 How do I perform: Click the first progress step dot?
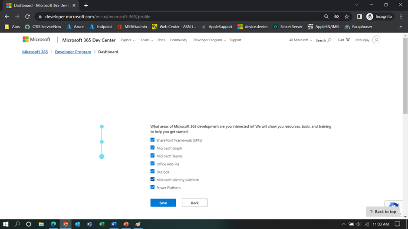[102, 127]
